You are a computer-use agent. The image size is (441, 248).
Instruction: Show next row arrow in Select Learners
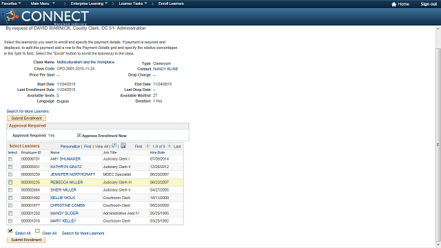(x=170, y=145)
